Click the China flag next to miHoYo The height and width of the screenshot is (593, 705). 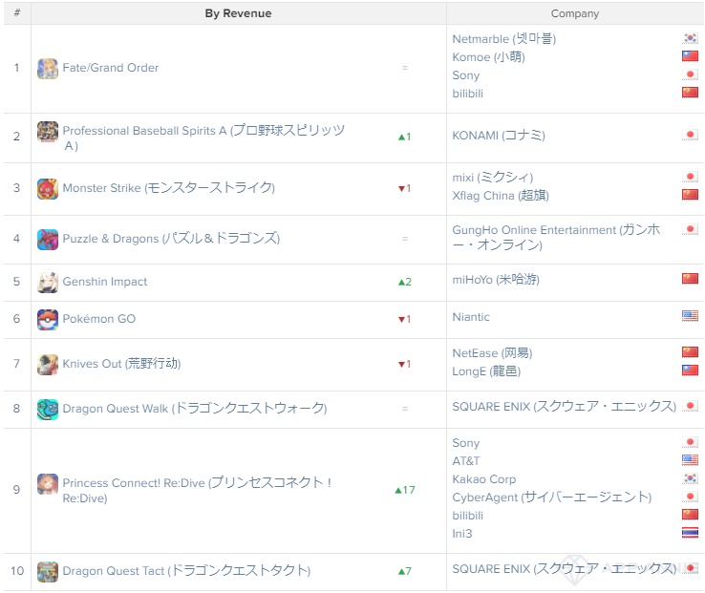[x=690, y=279]
